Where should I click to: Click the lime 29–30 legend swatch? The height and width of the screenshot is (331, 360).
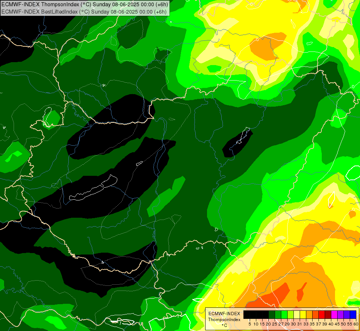[x=291, y=314]
